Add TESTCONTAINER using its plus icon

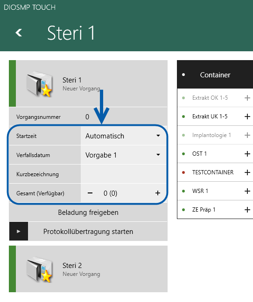pos(247,172)
